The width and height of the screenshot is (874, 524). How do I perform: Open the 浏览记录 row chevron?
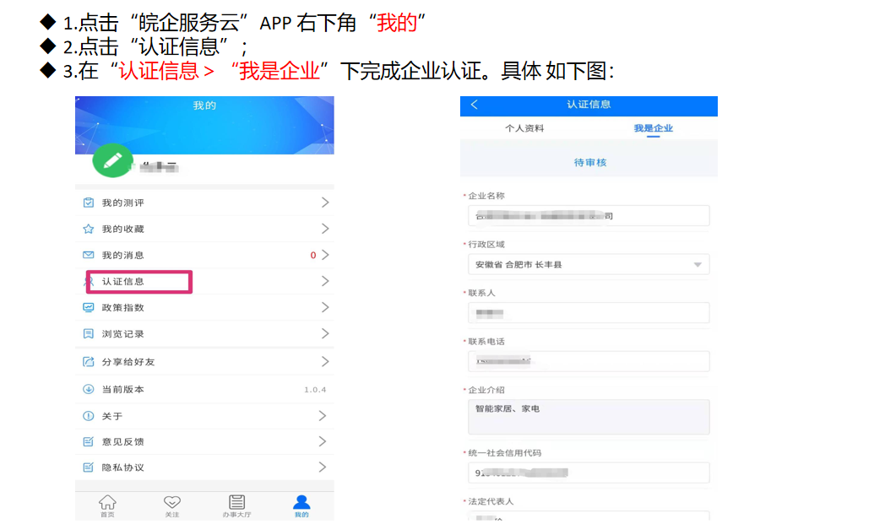pyautogui.click(x=325, y=333)
